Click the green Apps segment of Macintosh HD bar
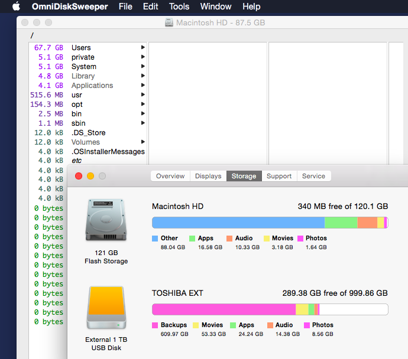 tap(341, 223)
